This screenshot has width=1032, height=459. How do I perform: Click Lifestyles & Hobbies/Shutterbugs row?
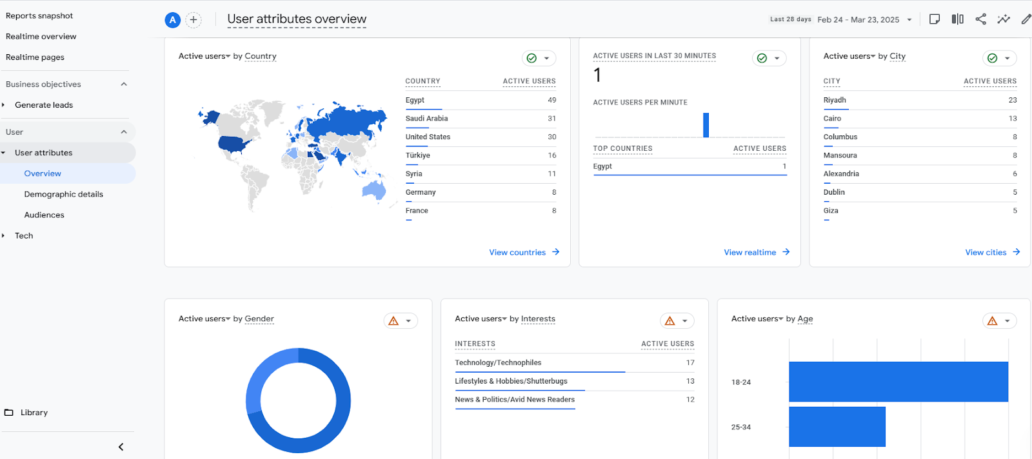coord(575,382)
